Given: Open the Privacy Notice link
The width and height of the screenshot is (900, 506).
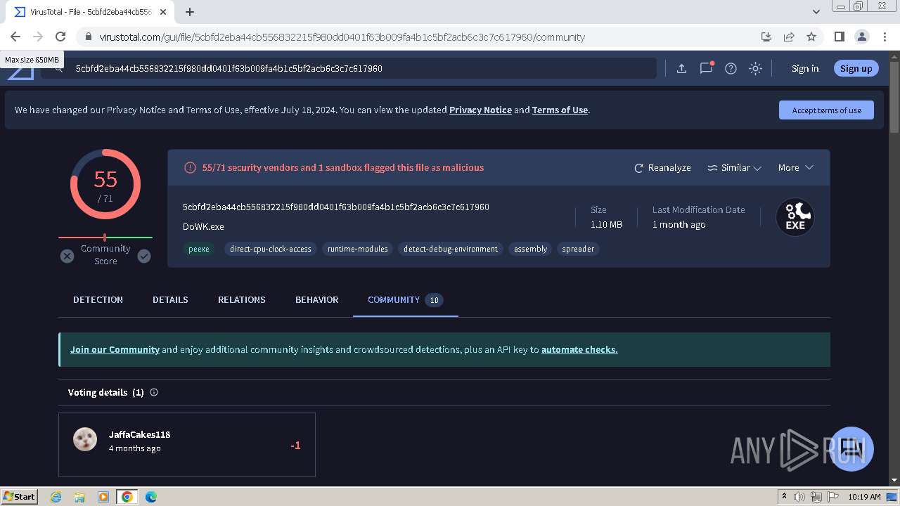Looking at the screenshot, I should 480,110.
